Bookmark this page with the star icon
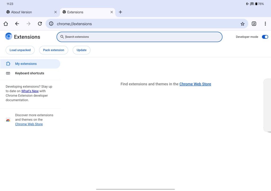Viewport: 271px width, 191px height. tap(242, 24)
